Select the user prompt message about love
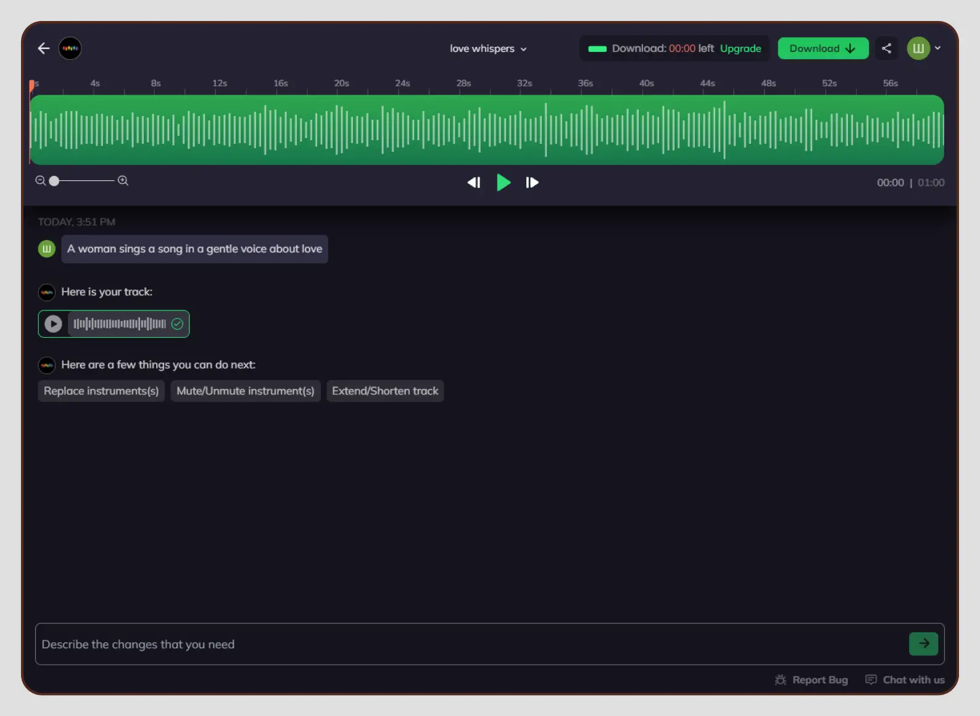The height and width of the screenshot is (716, 980). click(194, 249)
